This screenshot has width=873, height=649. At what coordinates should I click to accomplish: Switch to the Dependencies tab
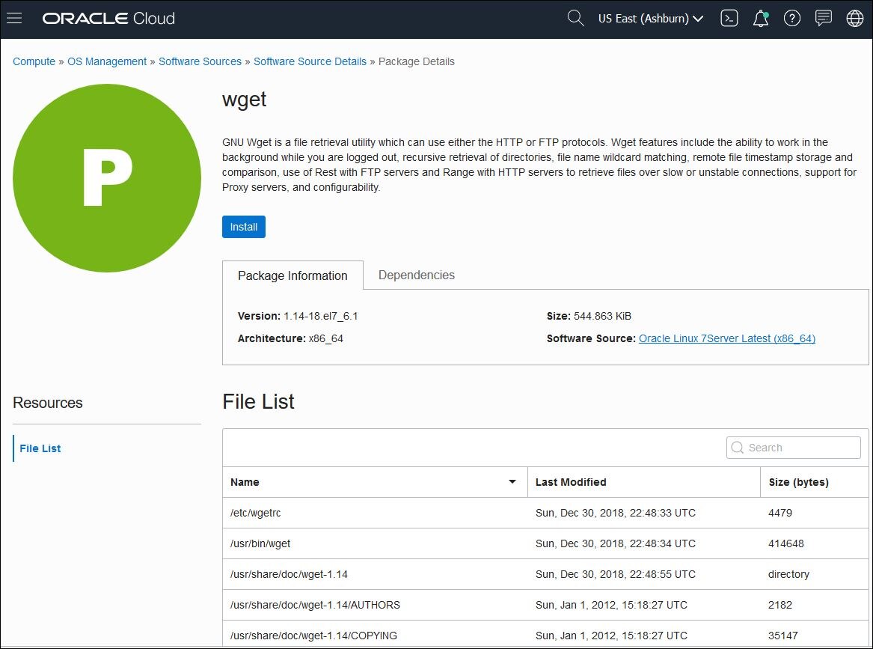pyautogui.click(x=417, y=275)
